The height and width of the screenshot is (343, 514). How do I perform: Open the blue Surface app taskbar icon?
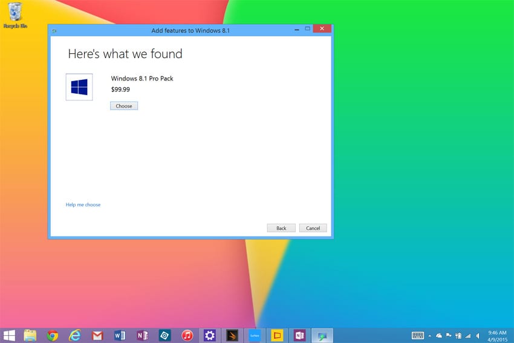point(255,336)
